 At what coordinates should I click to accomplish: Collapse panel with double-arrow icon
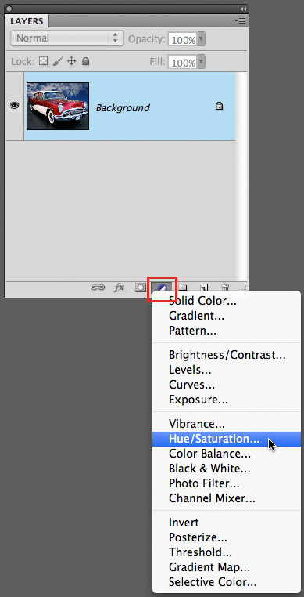click(243, 9)
